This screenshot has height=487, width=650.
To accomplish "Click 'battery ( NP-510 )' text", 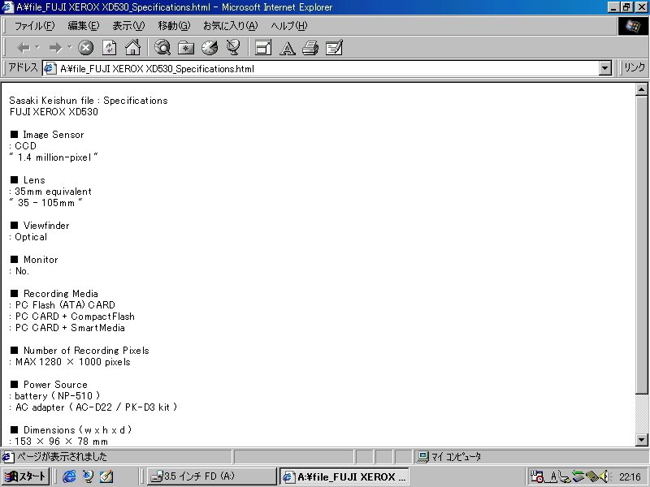I will tap(57, 396).
